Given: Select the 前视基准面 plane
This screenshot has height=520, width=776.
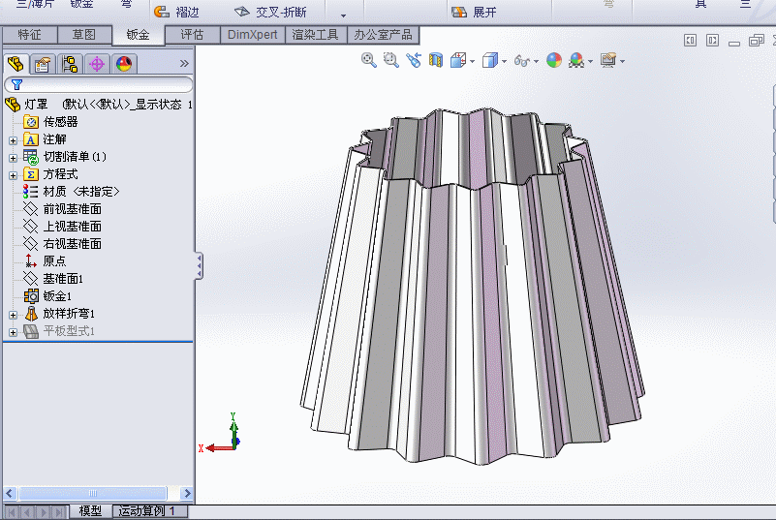Looking at the screenshot, I should [63, 209].
